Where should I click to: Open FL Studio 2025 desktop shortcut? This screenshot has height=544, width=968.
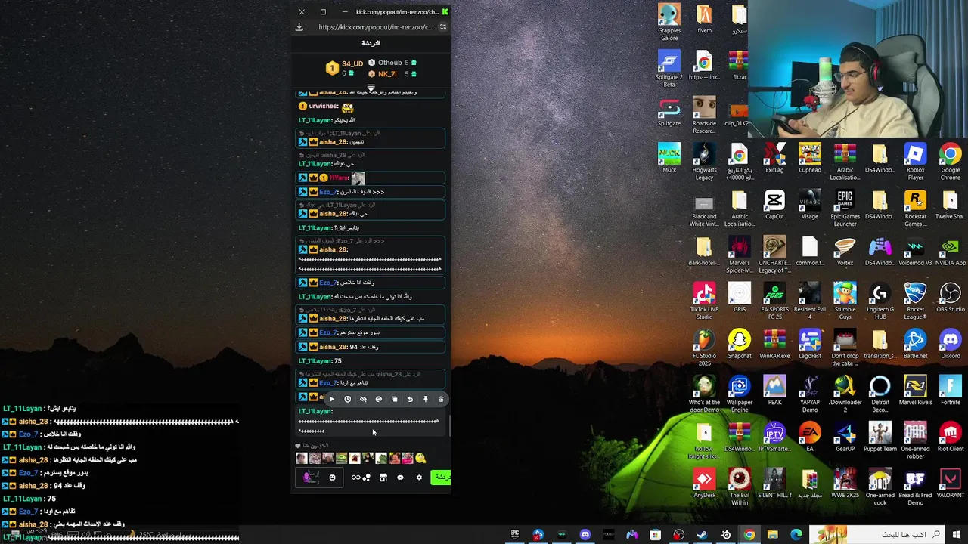704,348
